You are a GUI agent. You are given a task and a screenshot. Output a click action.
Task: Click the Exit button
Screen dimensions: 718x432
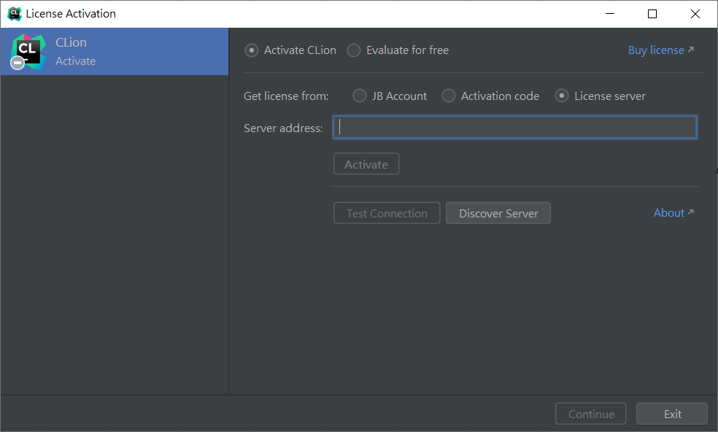click(x=672, y=414)
